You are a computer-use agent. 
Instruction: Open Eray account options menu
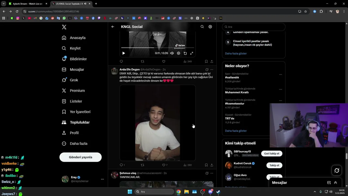102,179
